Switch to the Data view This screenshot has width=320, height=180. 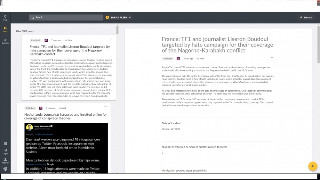(x=5, y=29)
